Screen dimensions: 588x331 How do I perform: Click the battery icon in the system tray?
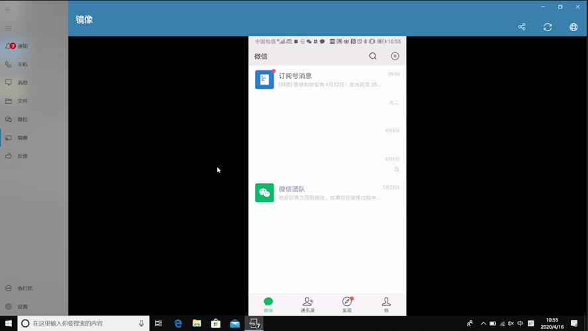coord(493,323)
